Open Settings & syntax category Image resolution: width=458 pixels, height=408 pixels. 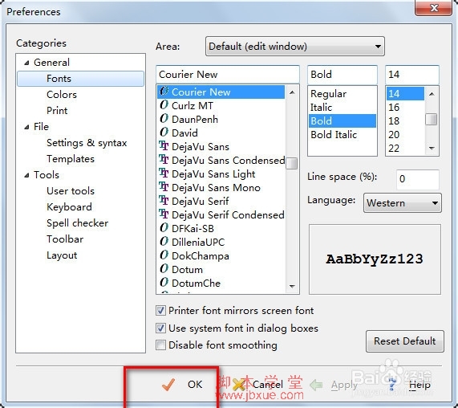(x=87, y=143)
